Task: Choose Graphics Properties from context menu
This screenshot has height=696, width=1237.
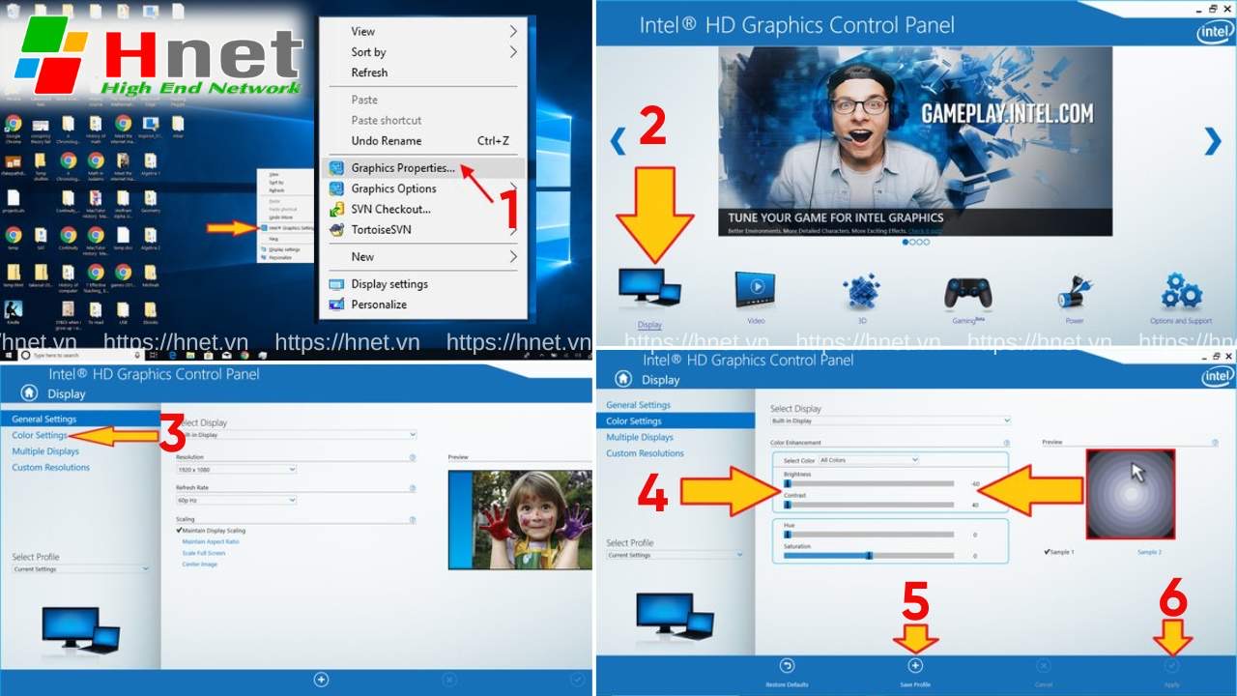Action: tap(423, 168)
